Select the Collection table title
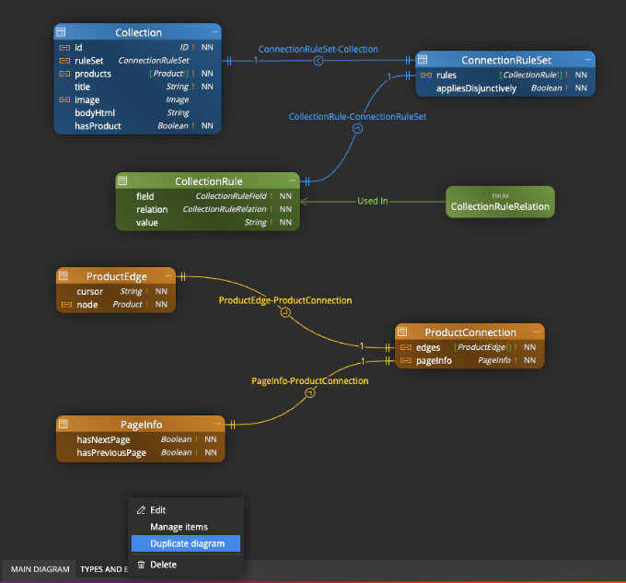 tap(138, 32)
